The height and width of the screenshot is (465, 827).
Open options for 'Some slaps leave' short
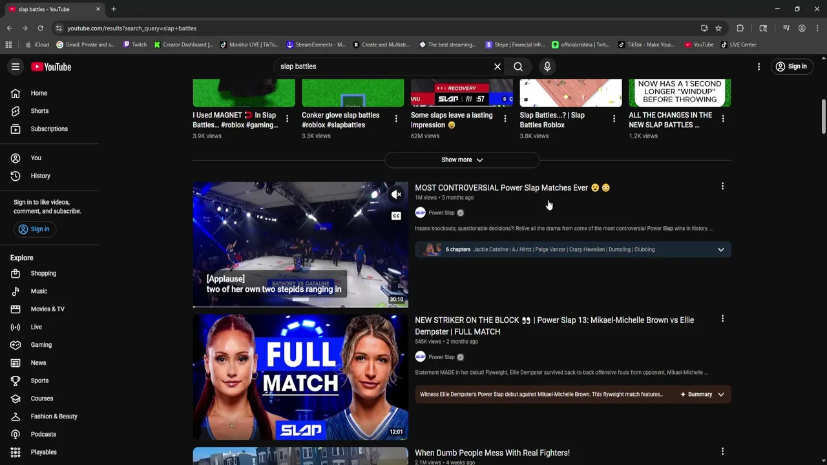505,119
